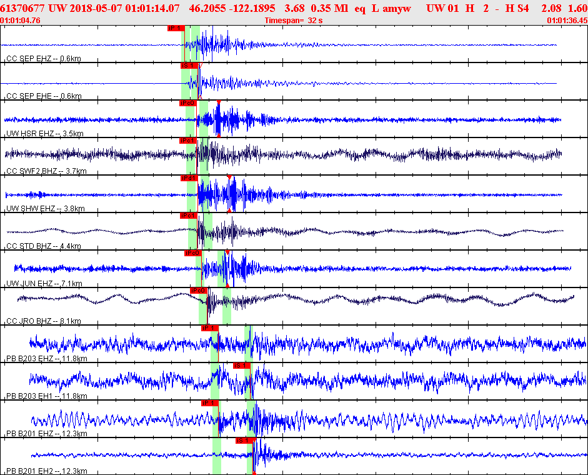Viewport: 588px width, 475px height.
Task: Select the iPc1 pick flag on STD BHZ
Action: click(x=188, y=216)
